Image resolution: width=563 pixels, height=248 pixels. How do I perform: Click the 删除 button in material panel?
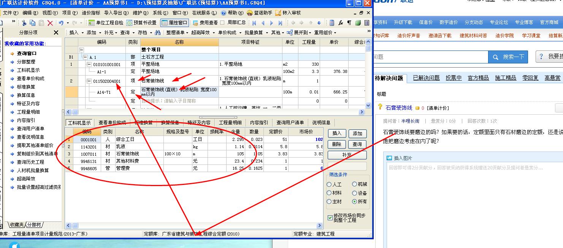click(x=337, y=144)
